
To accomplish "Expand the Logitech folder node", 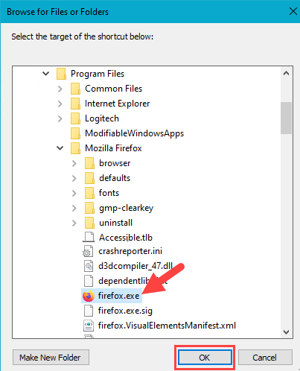I will pos(60,118).
